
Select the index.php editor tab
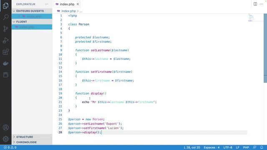click(x=67, y=4)
